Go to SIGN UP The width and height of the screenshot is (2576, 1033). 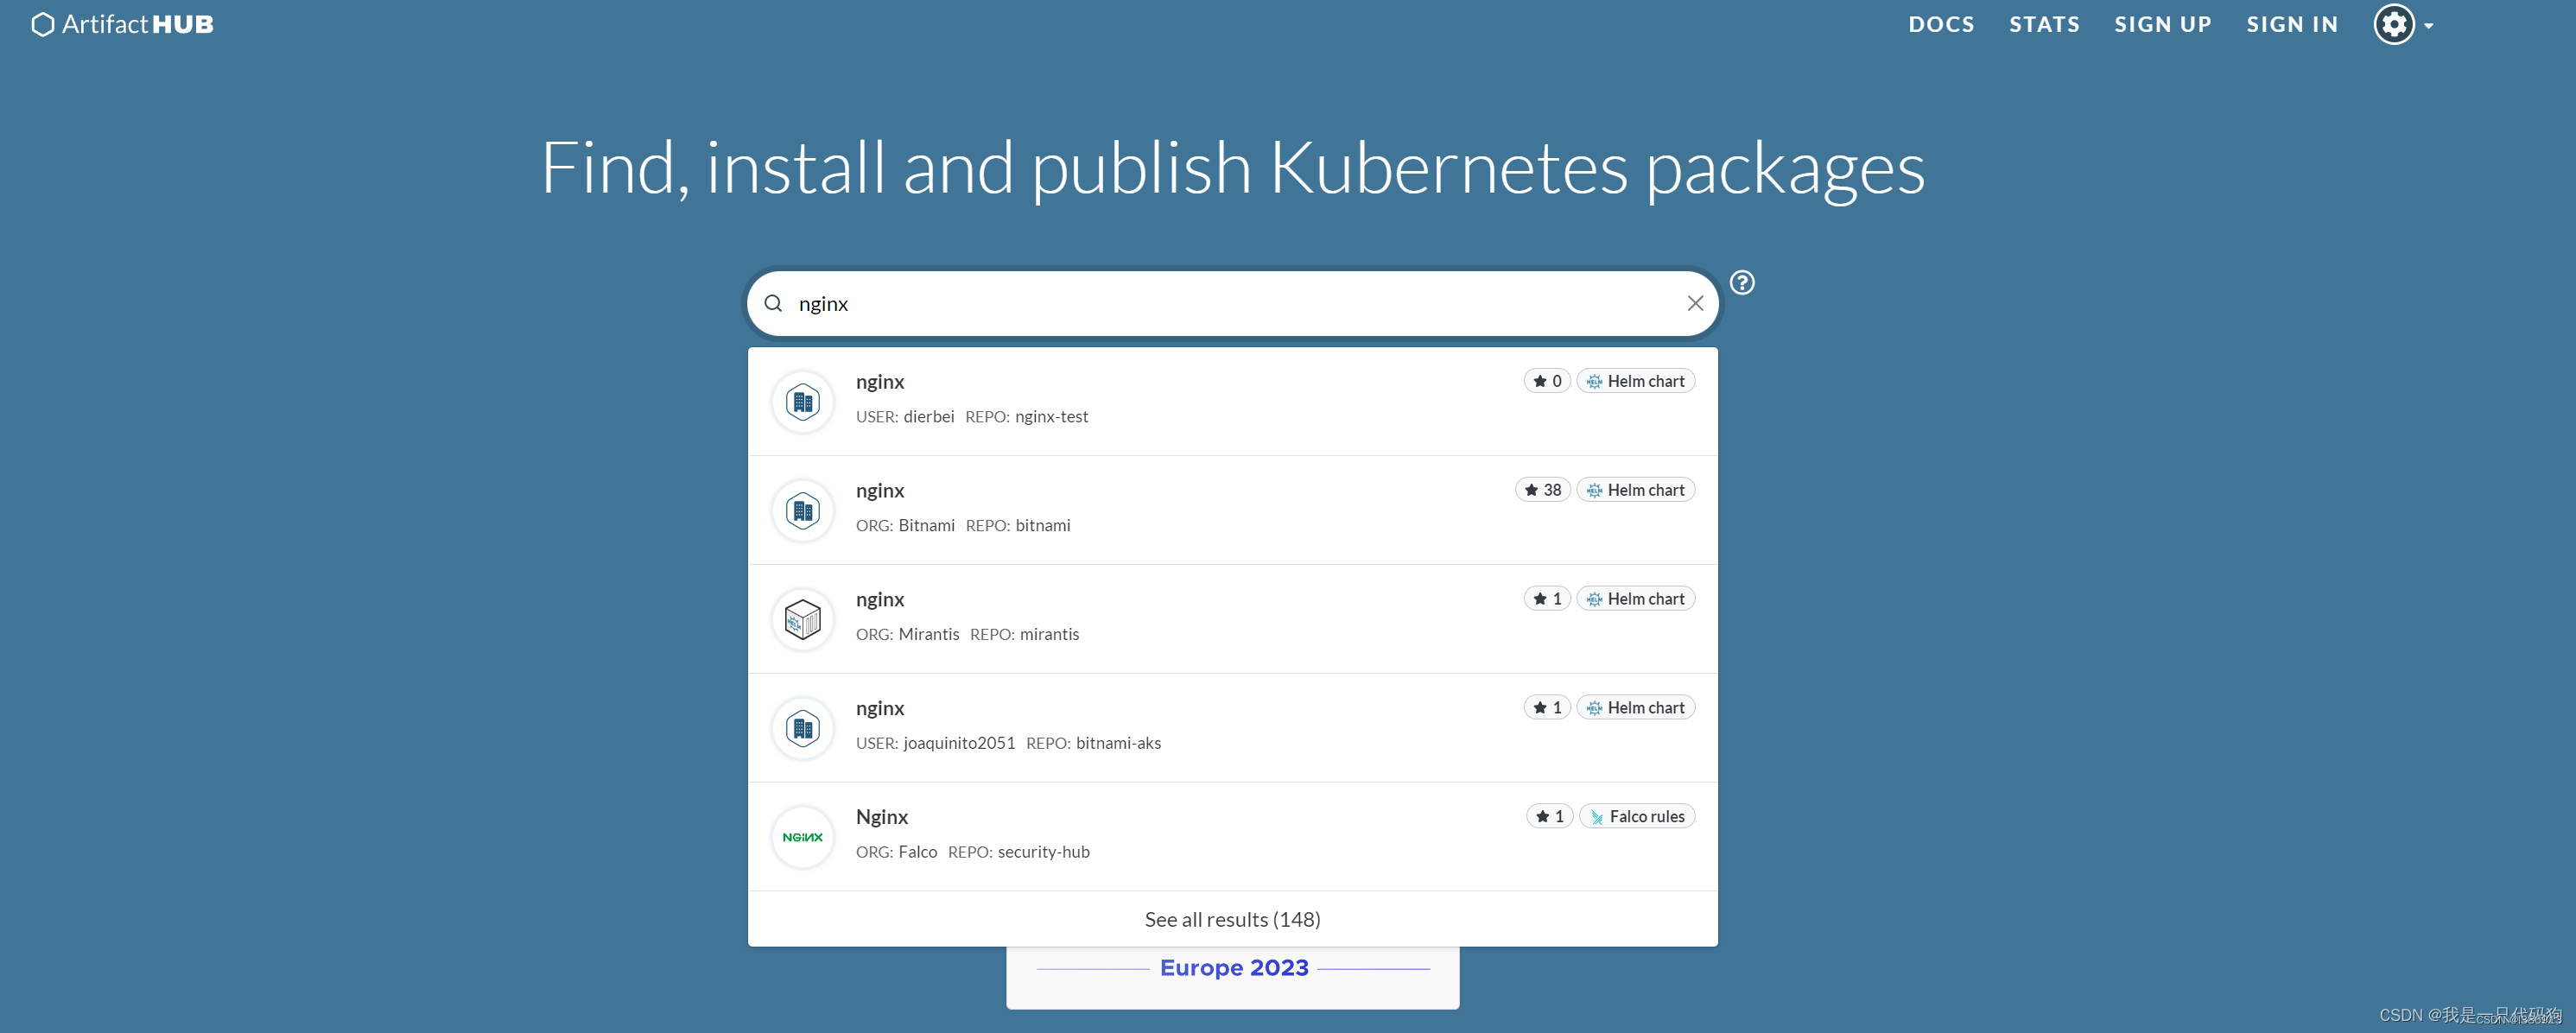(2162, 24)
